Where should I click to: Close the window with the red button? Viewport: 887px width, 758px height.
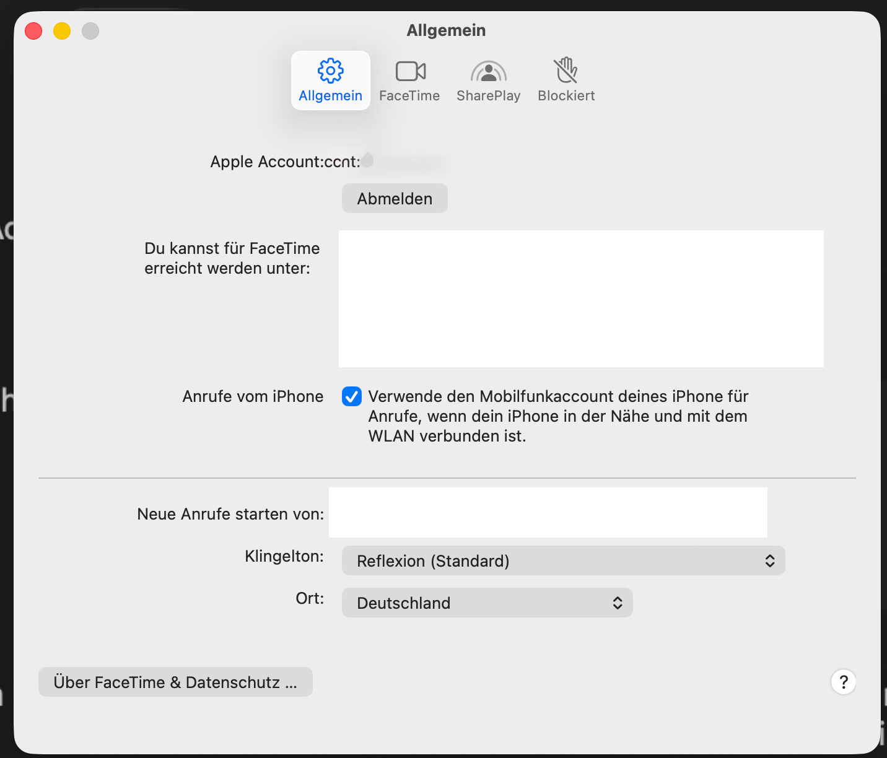coord(33,31)
